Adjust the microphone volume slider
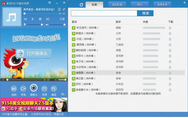This screenshot has width=188, height=118. [x=34, y=25]
